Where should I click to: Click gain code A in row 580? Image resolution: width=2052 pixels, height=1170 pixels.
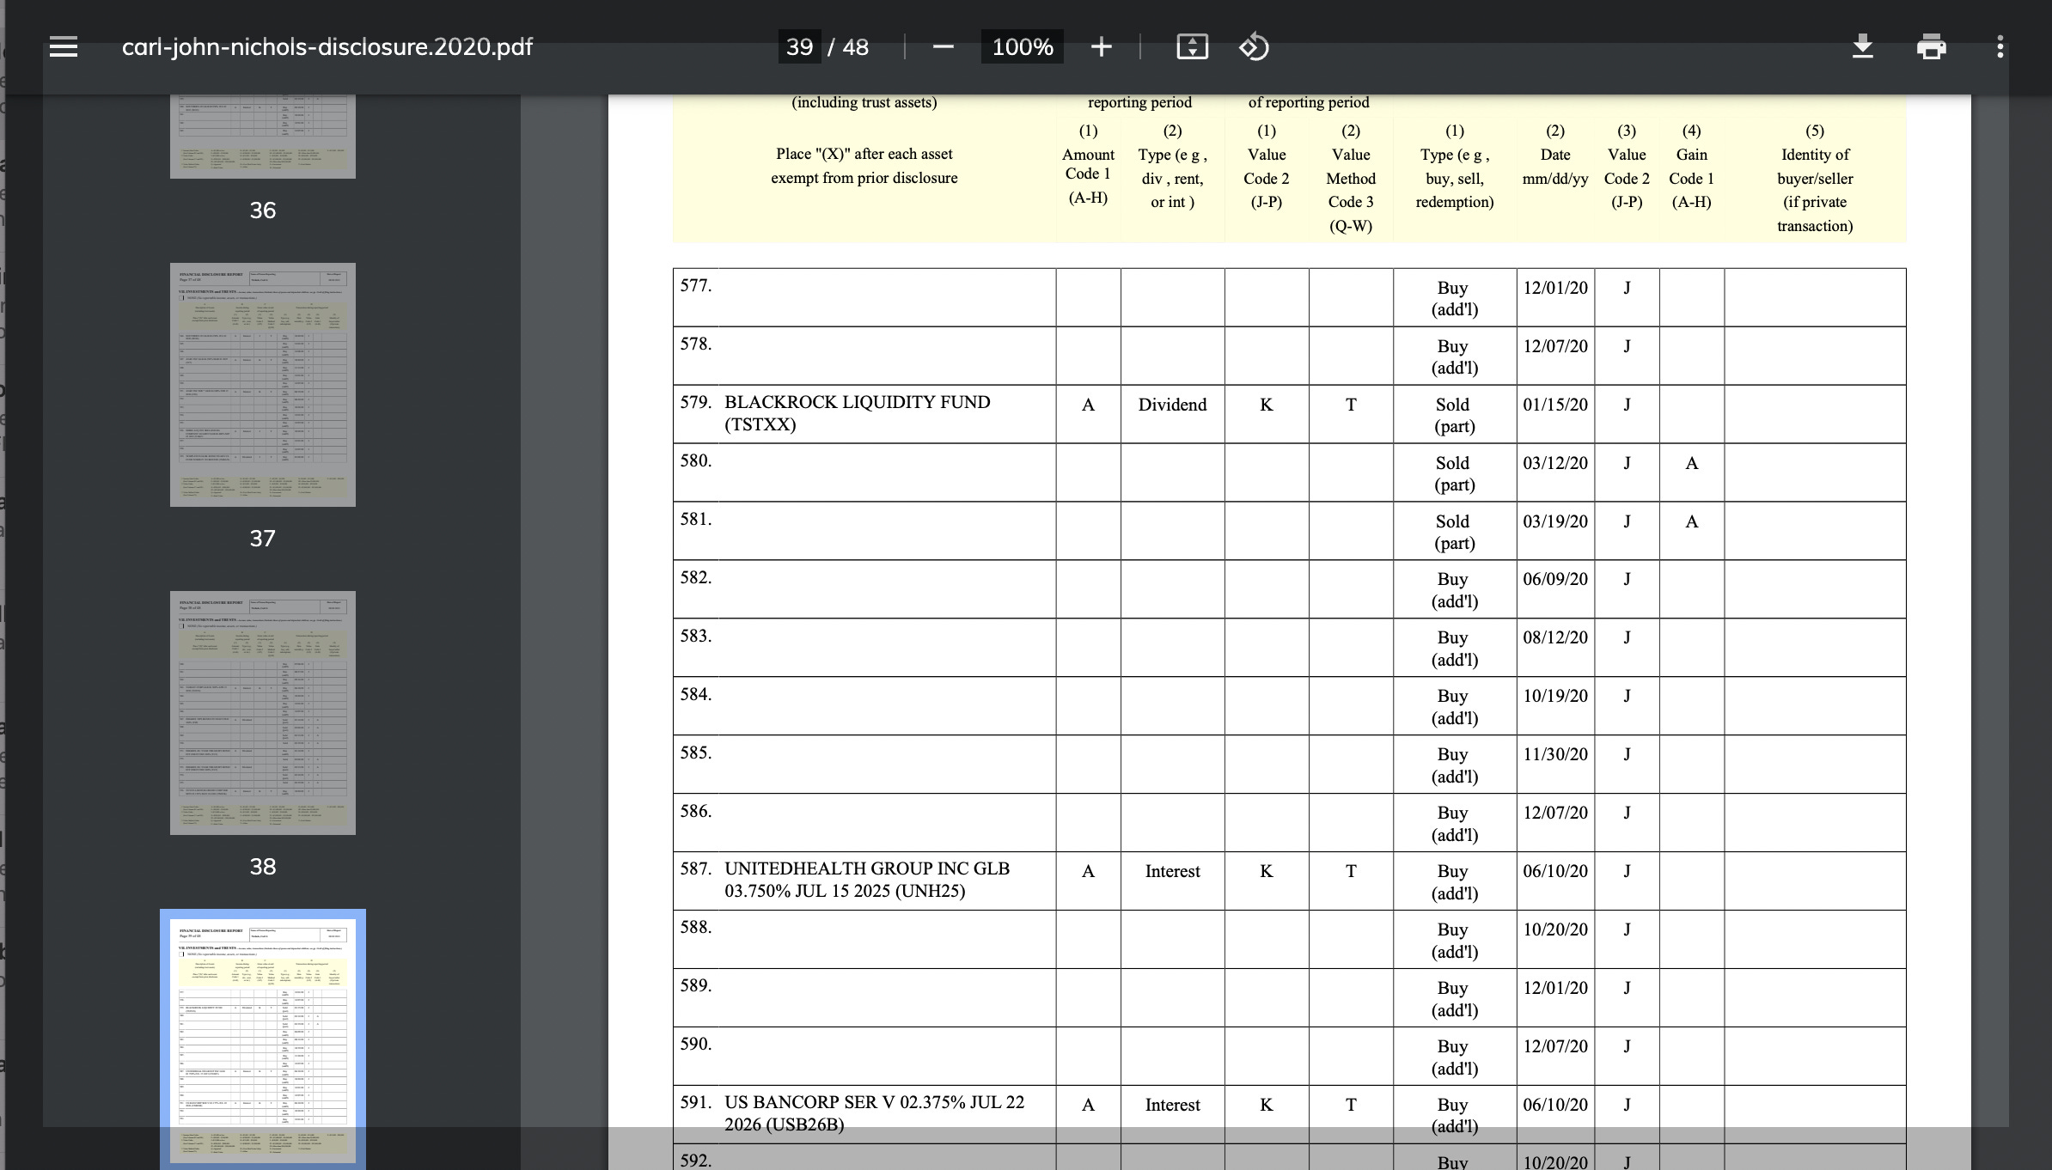pos(1691,464)
